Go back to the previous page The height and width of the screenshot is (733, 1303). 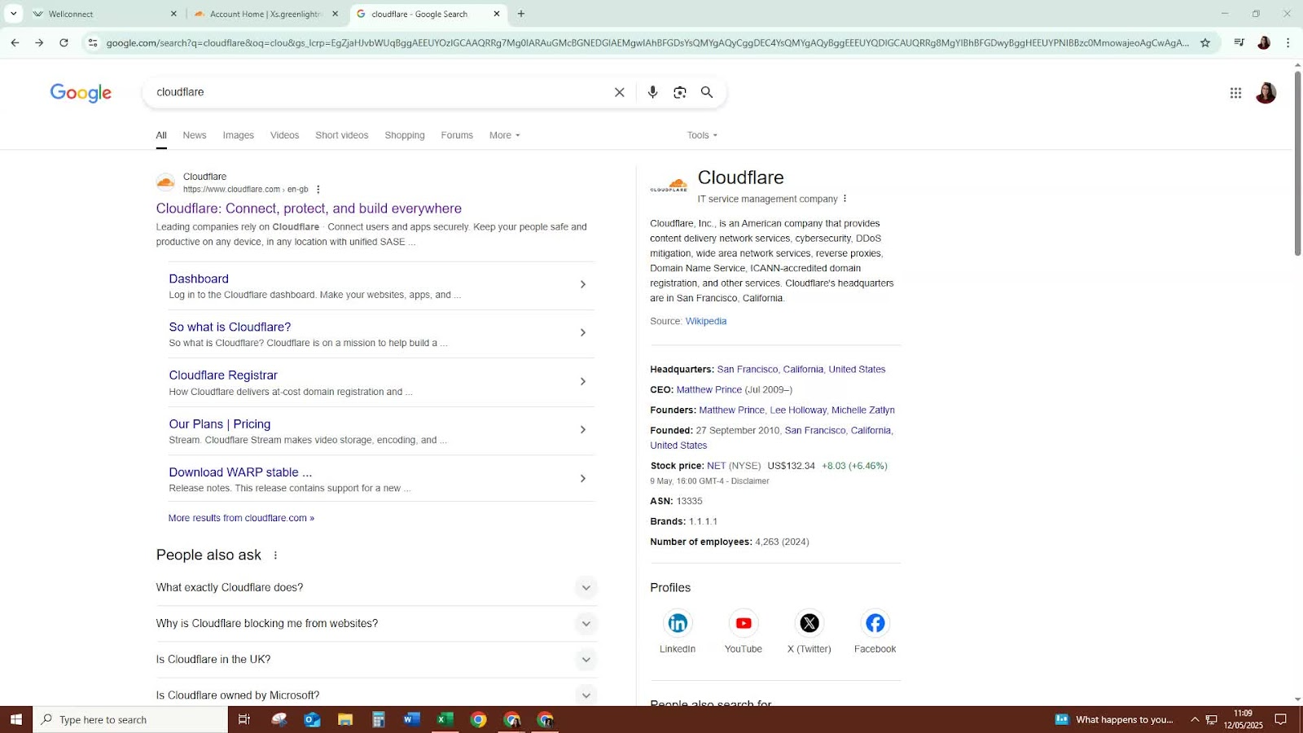[15, 42]
